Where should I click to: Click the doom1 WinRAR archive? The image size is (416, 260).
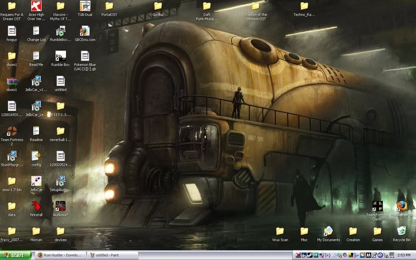11,81
